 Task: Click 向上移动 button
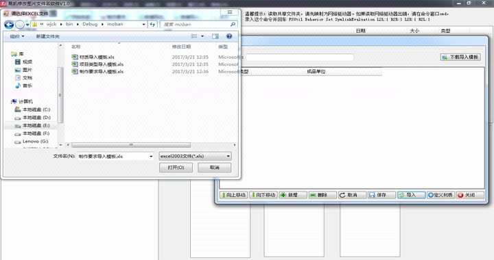233,195
